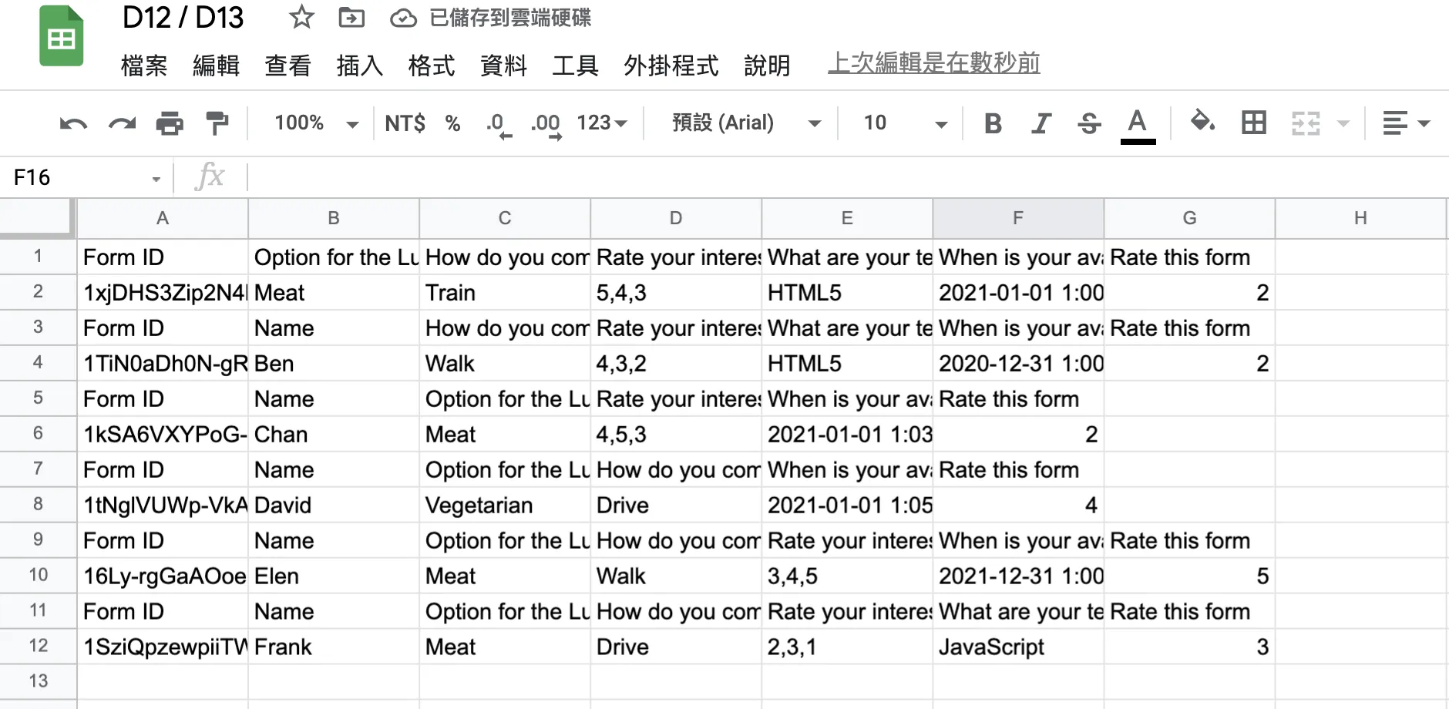Apply NT$ currency format
Screen dimensions: 1449x709
pos(403,123)
